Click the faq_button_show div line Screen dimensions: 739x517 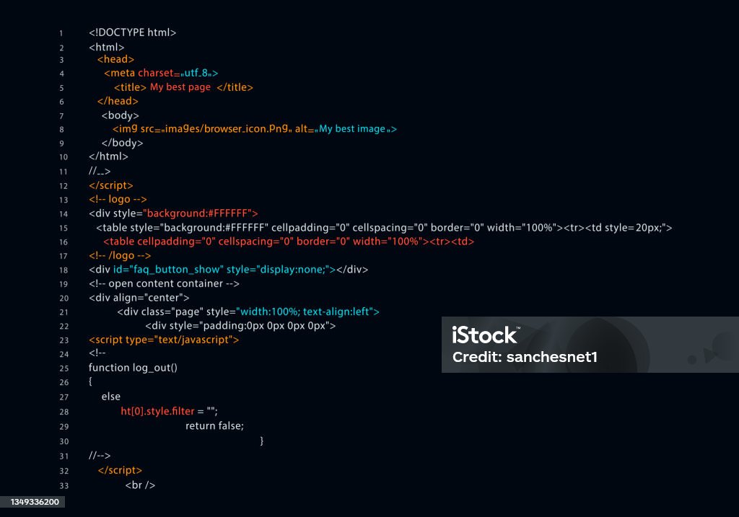tap(229, 270)
